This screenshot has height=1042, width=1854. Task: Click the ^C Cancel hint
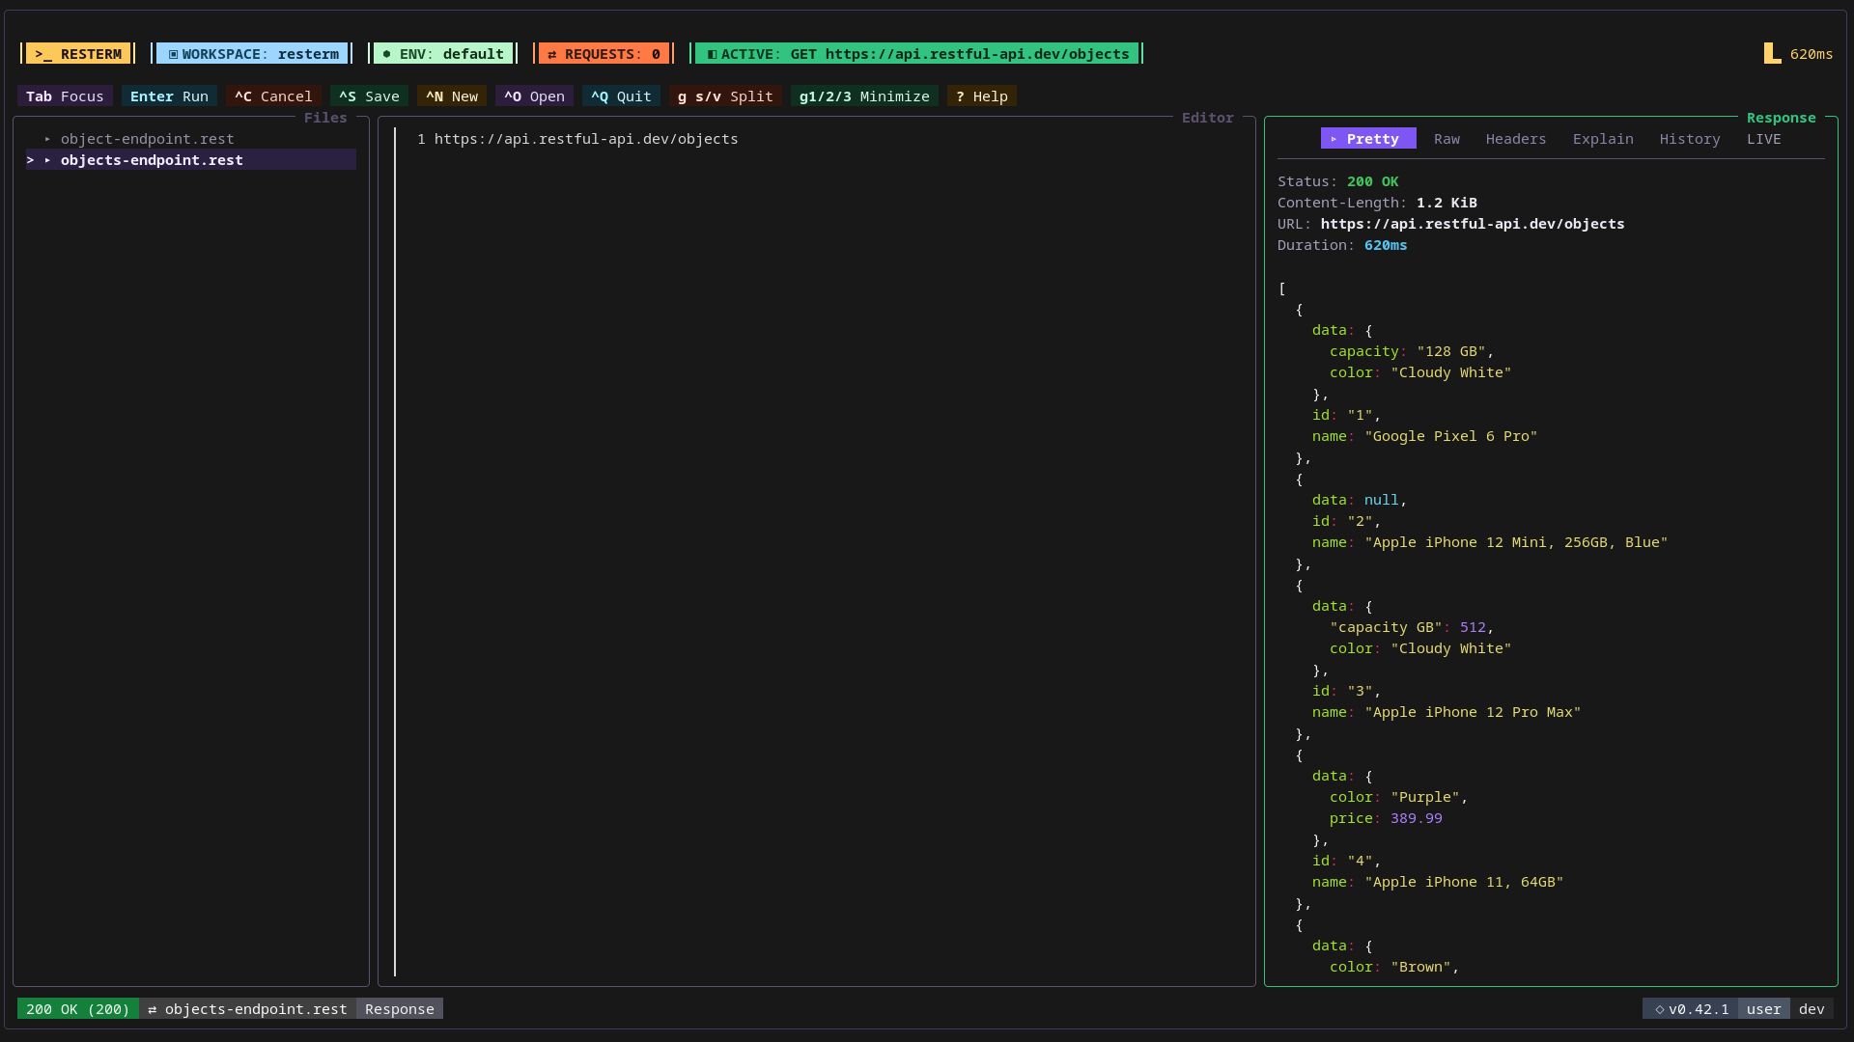coord(273,96)
